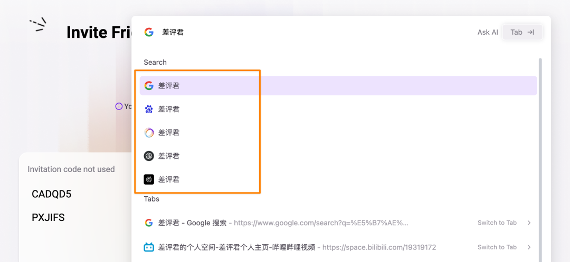Click the space.bilibili.com URL text

[x=379, y=247]
